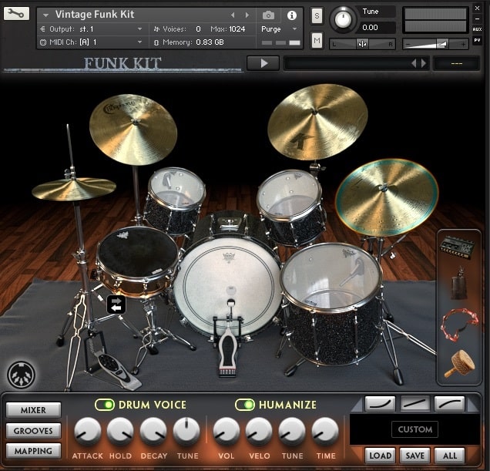490x471 pixels.
Task: Click the round logo emblem icon
Action: click(x=21, y=374)
